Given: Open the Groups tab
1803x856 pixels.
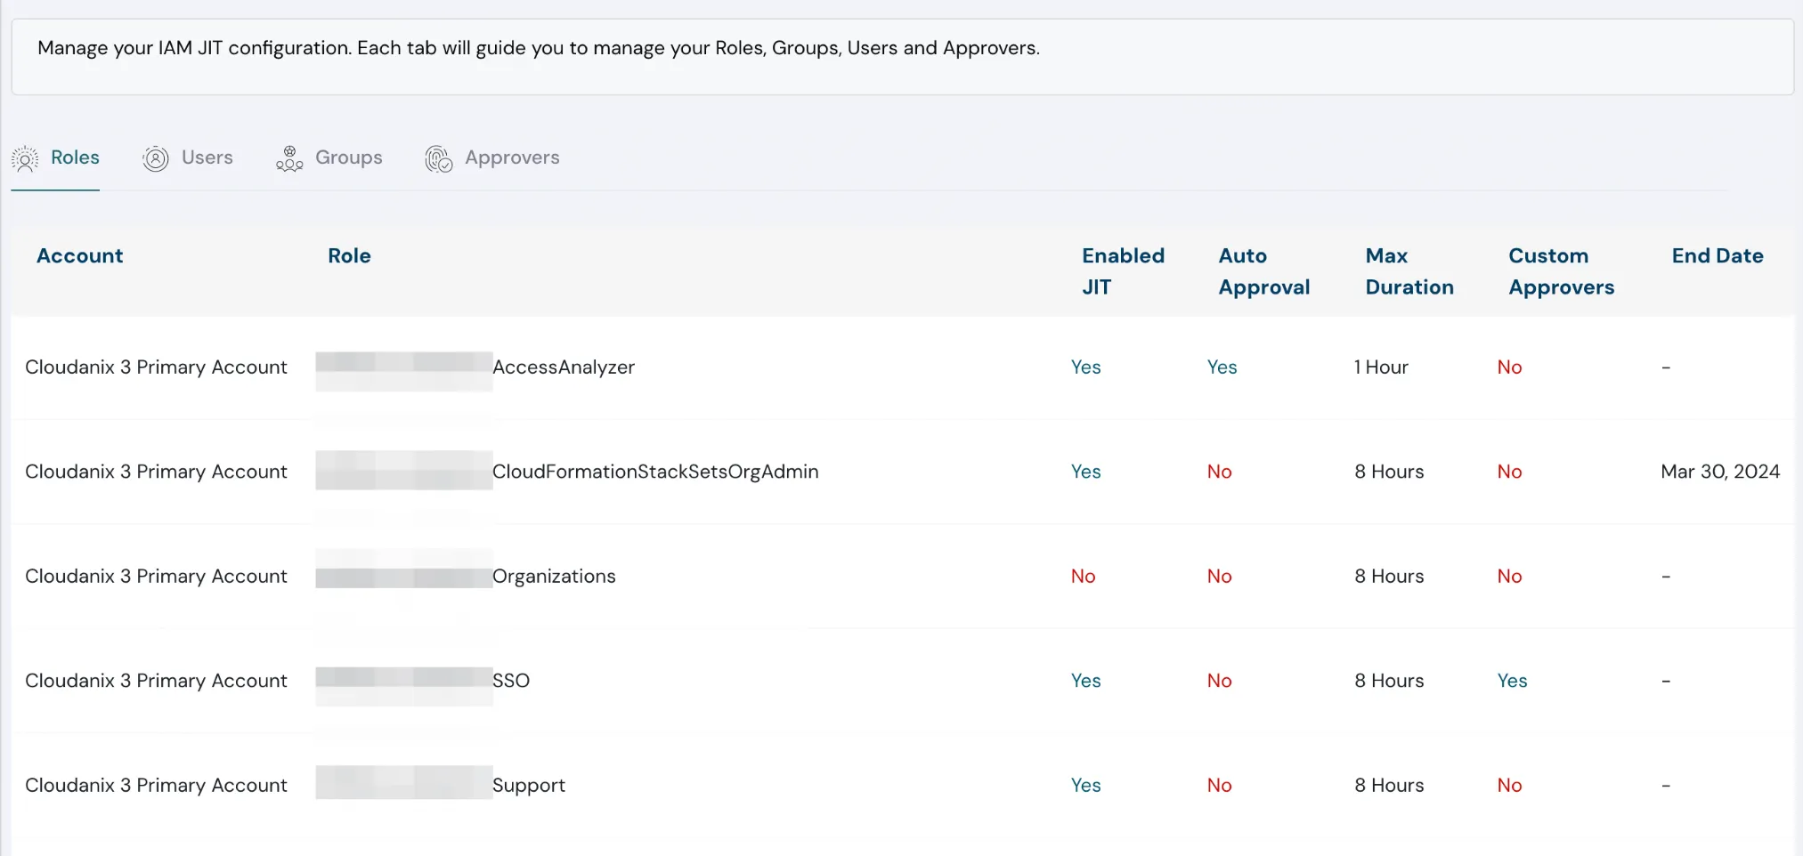Looking at the screenshot, I should tap(348, 157).
